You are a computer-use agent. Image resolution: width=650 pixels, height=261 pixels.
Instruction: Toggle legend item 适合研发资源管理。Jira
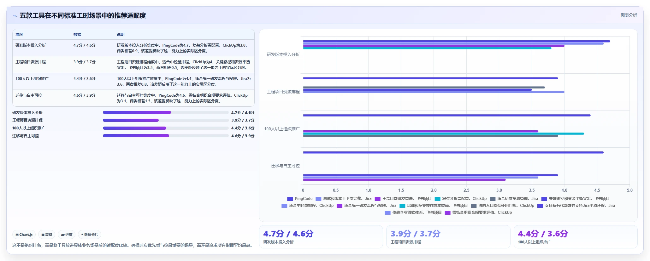(x=514, y=199)
